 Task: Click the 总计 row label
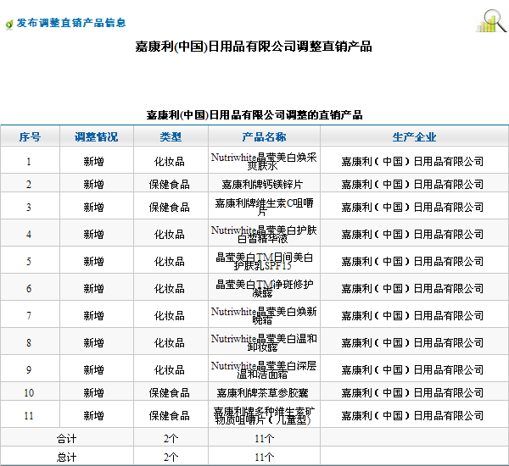click(x=66, y=457)
